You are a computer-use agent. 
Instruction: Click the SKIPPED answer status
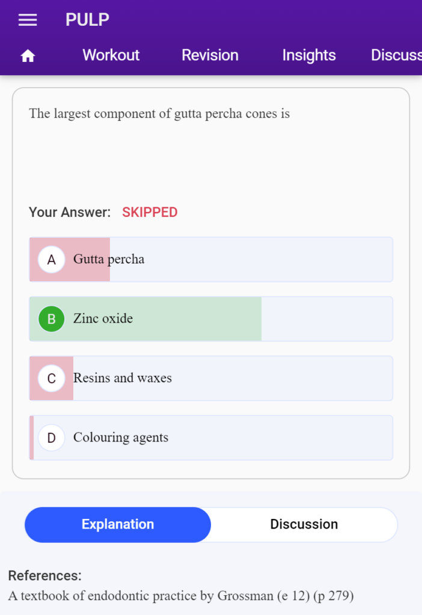(x=150, y=212)
